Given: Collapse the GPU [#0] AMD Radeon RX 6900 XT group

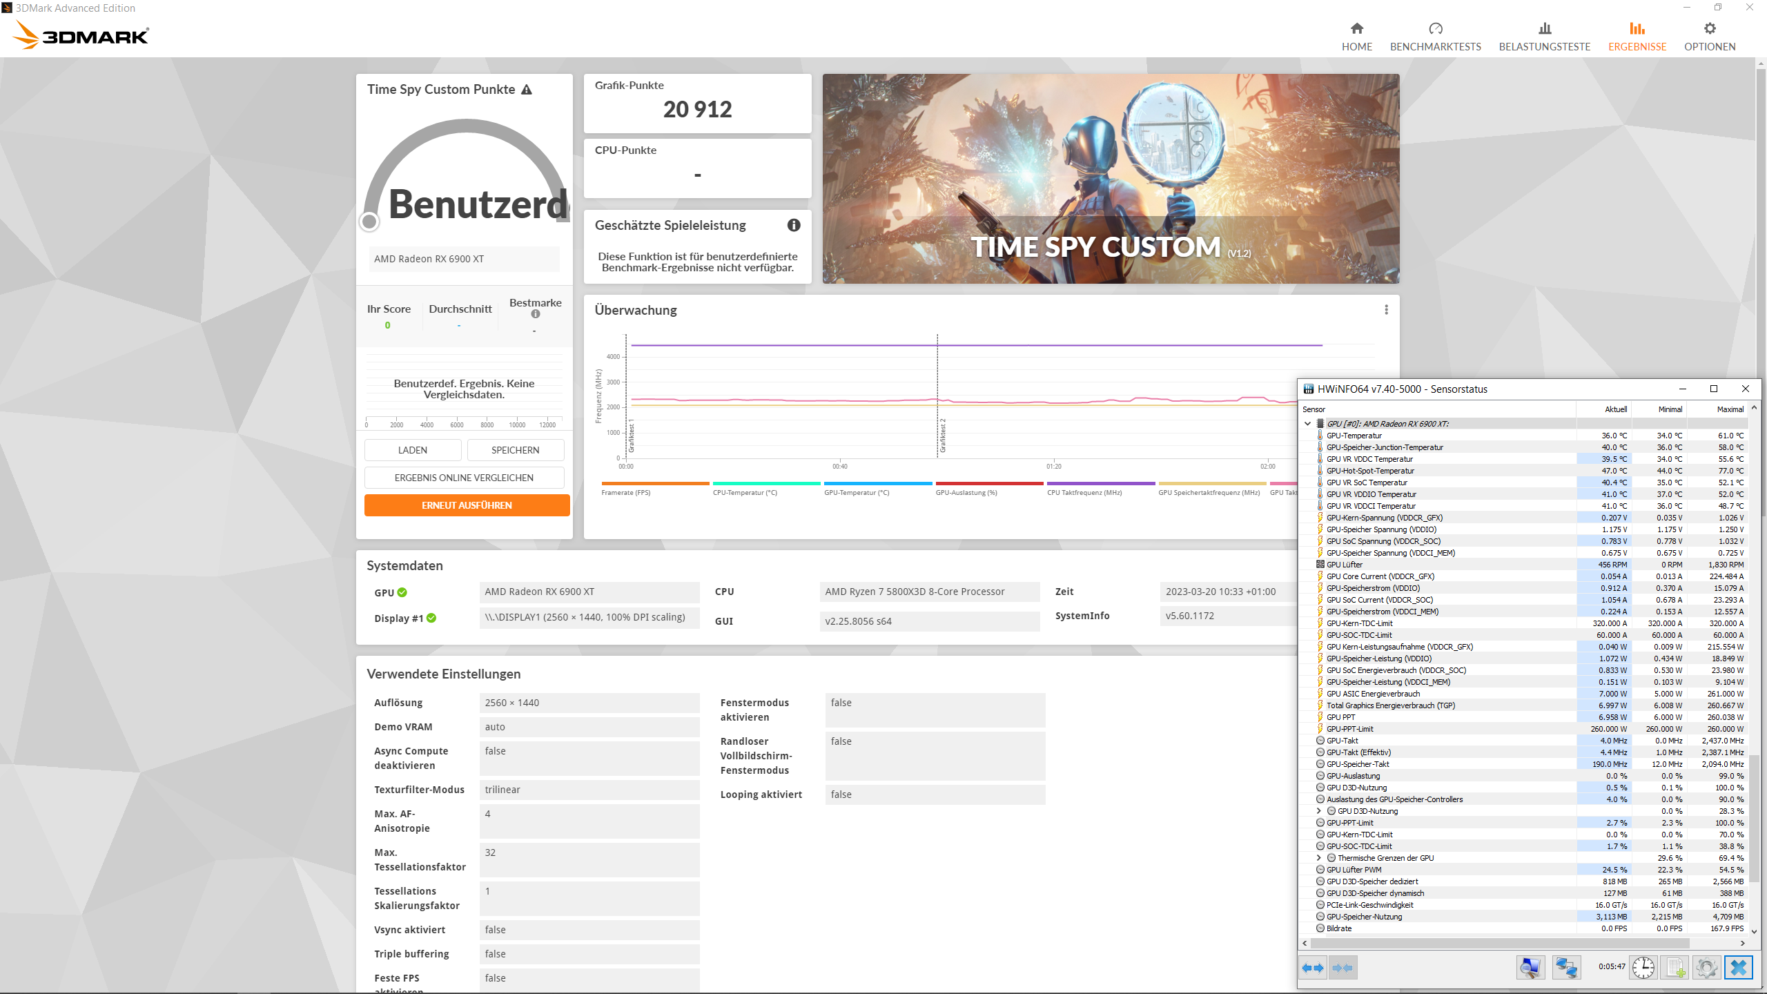Looking at the screenshot, I should [1307, 424].
